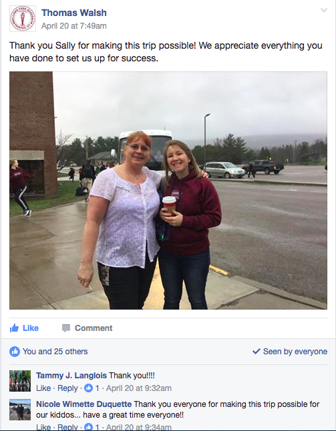View the like count on Tammy's comment
Image resolution: width=336 pixels, height=431 pixels.
point(92,388)
